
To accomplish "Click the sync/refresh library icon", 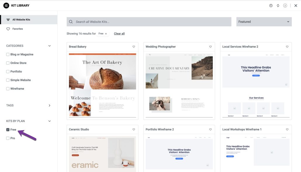I will tap(278, 5).
